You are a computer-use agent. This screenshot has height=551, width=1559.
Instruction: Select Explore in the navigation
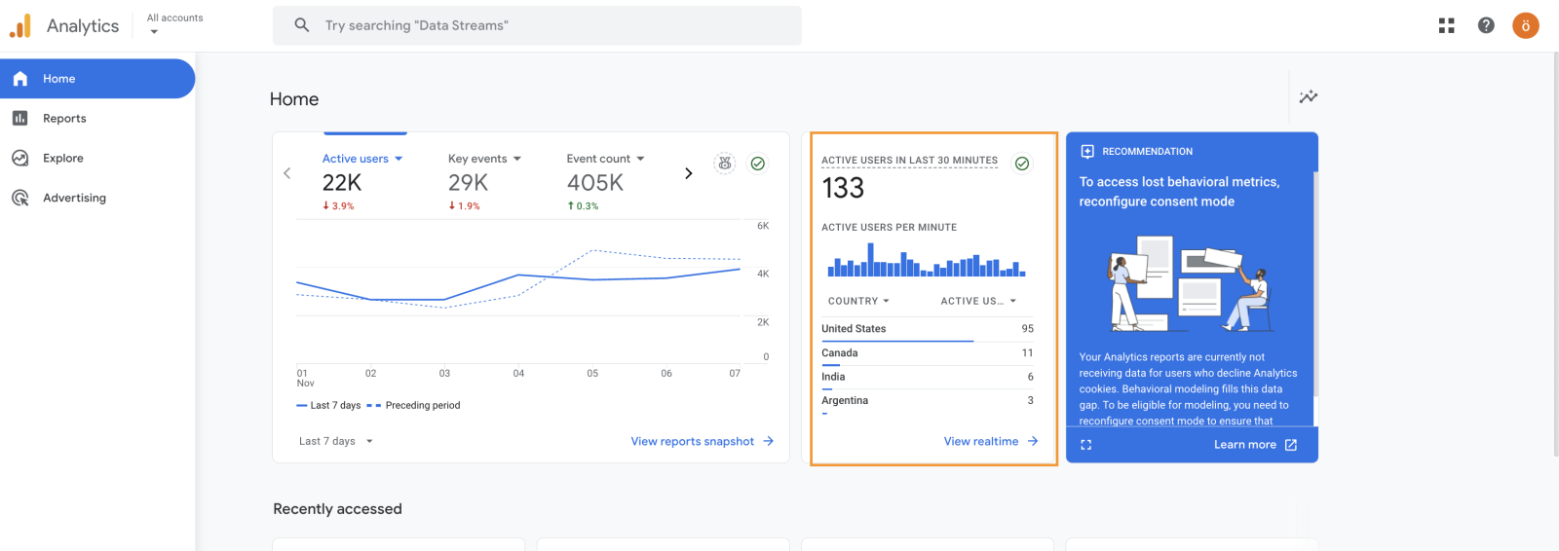pyautogui.click(x=97, y=158)
